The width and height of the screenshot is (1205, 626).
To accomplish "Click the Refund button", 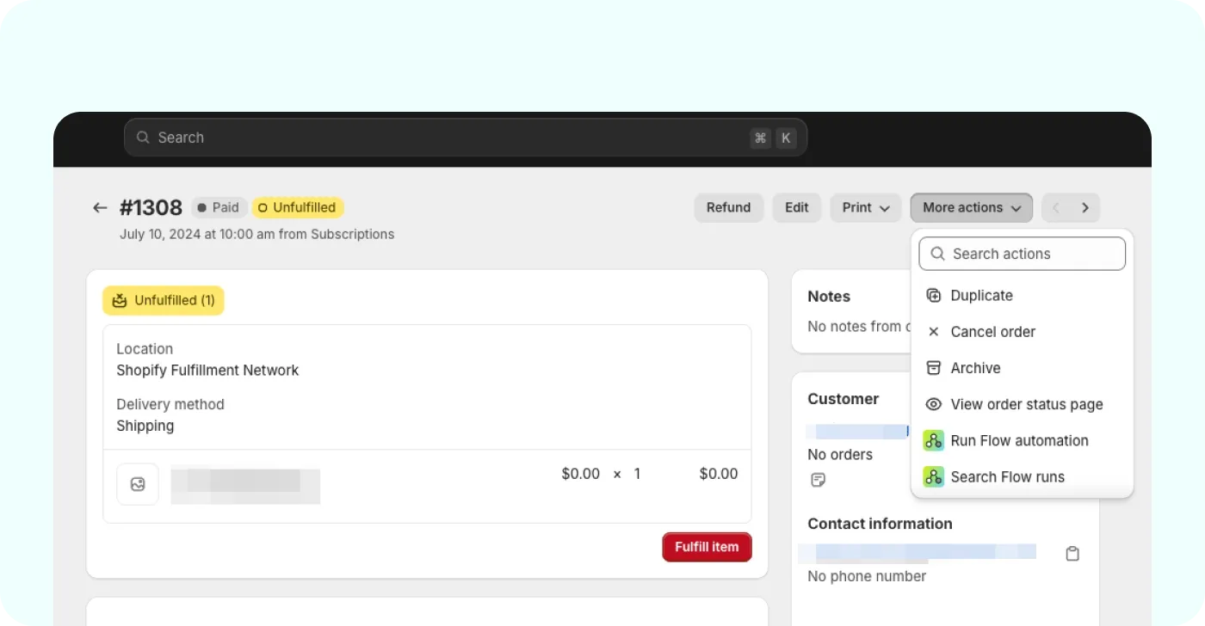I will [728, 207].
